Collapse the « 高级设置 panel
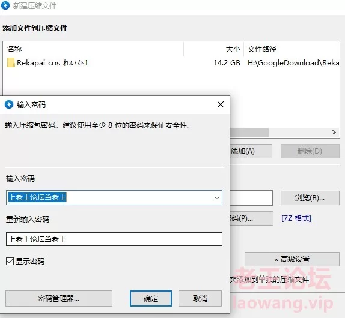The image size is (345, 318). pos(292,259)
